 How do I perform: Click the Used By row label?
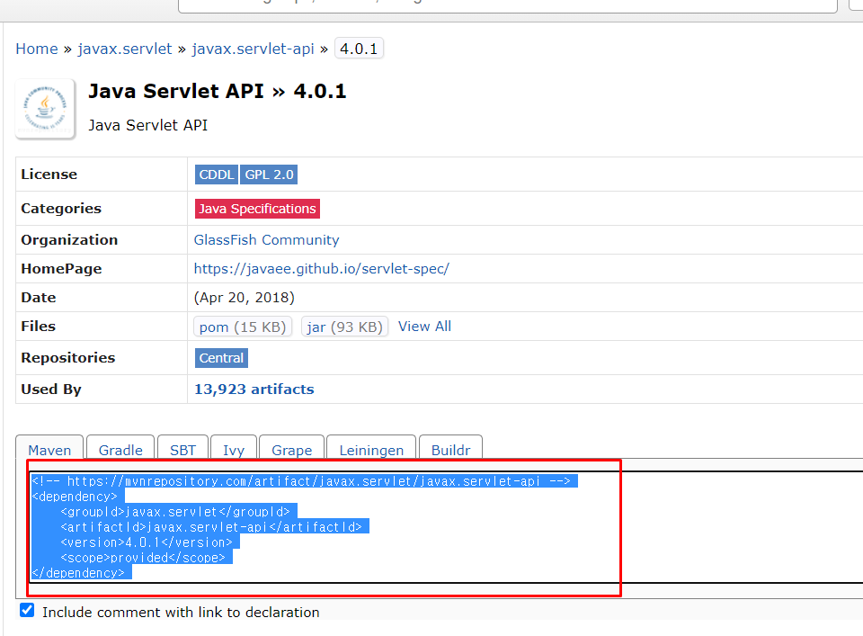click(51, 390)
